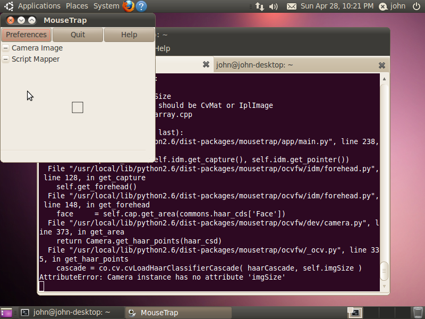Click the small square pointer box in MouseTrap
The height and width of the screenshot is (319, 425).
click(78, 107)
